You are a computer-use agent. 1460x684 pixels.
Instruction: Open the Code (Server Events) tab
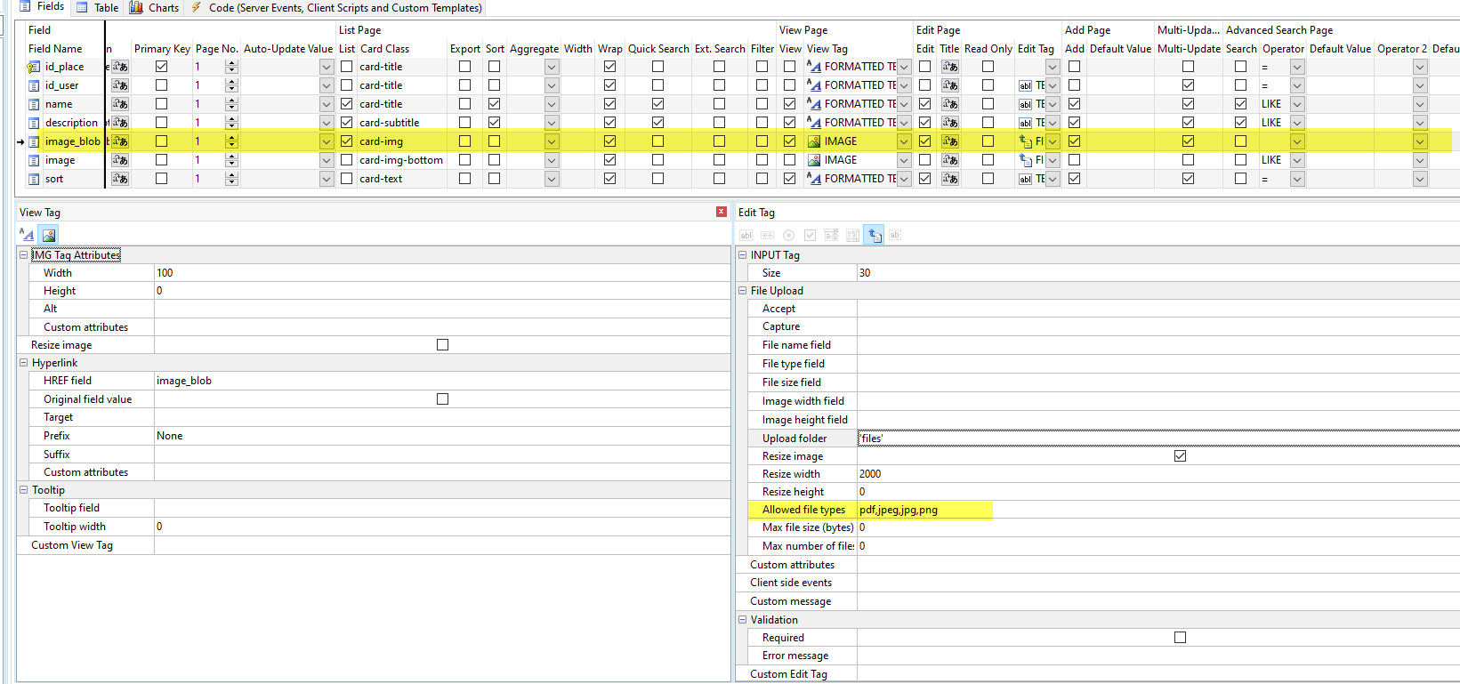tap(337, 7)
